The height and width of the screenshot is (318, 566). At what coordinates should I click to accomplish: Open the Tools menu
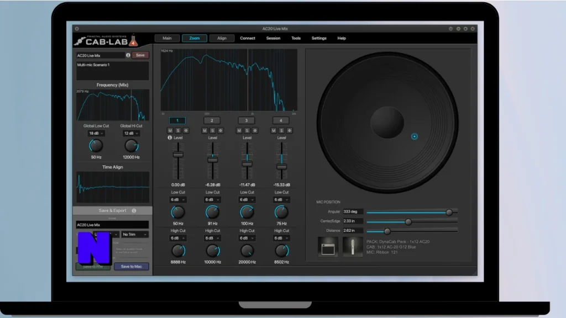[296, 38]
